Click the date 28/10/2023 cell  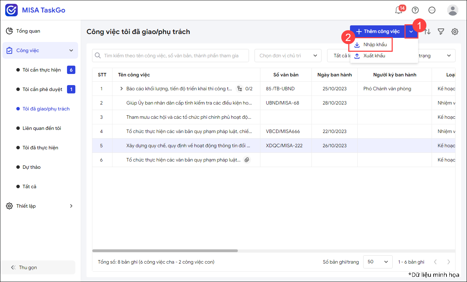click(x=334, y=103)
